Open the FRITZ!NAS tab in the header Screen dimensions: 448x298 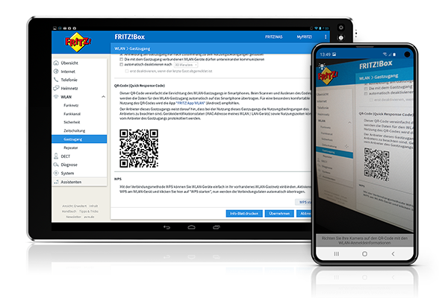273,37
